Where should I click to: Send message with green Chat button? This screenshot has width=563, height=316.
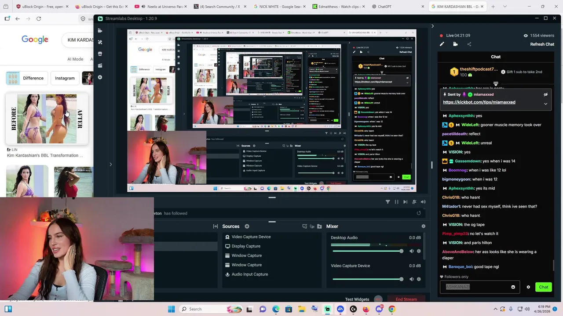click(x=544, y=287)
